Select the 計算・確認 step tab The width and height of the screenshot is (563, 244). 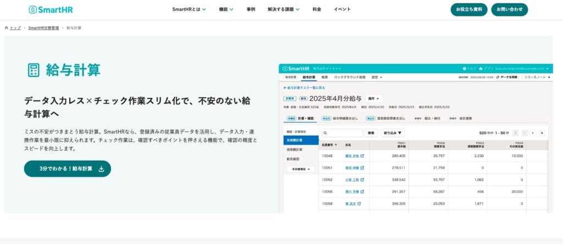[301, 118]
